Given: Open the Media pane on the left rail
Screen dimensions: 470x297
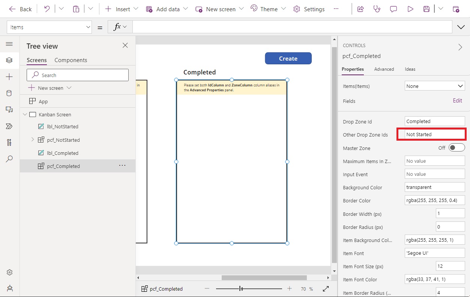Looking at the screenshot, I should (x=9, y=109).
